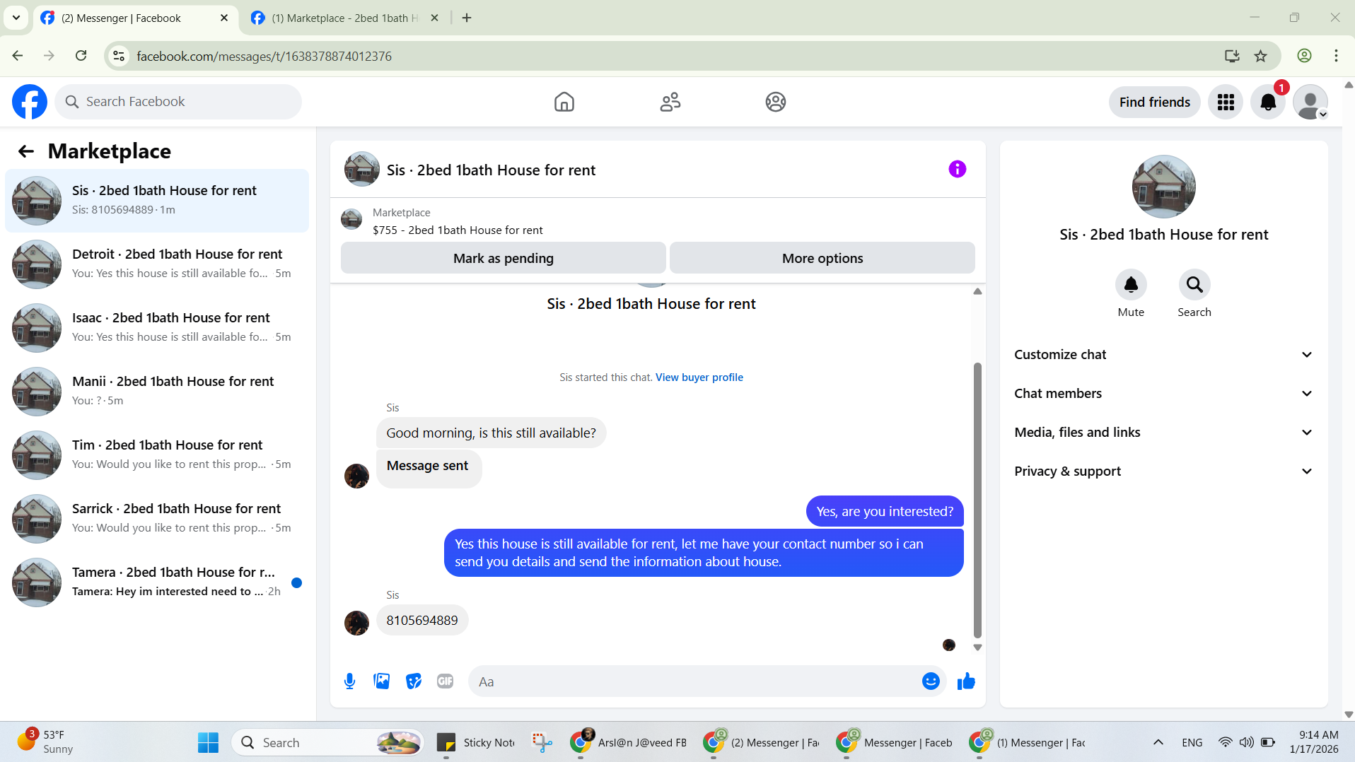Open the Windows Start menu
The image size is (1355, 762).
click(208, 742)
